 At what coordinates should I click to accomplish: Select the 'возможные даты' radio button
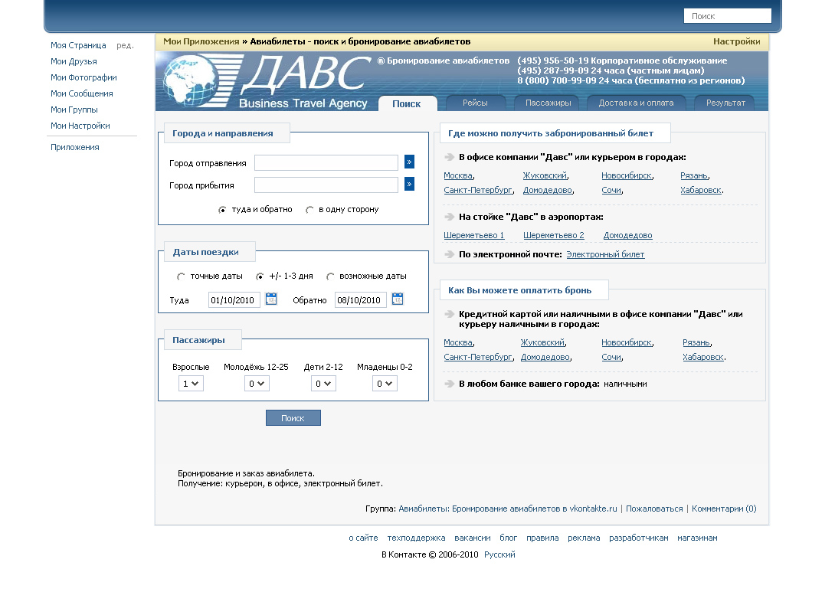[x=329, y=276]
